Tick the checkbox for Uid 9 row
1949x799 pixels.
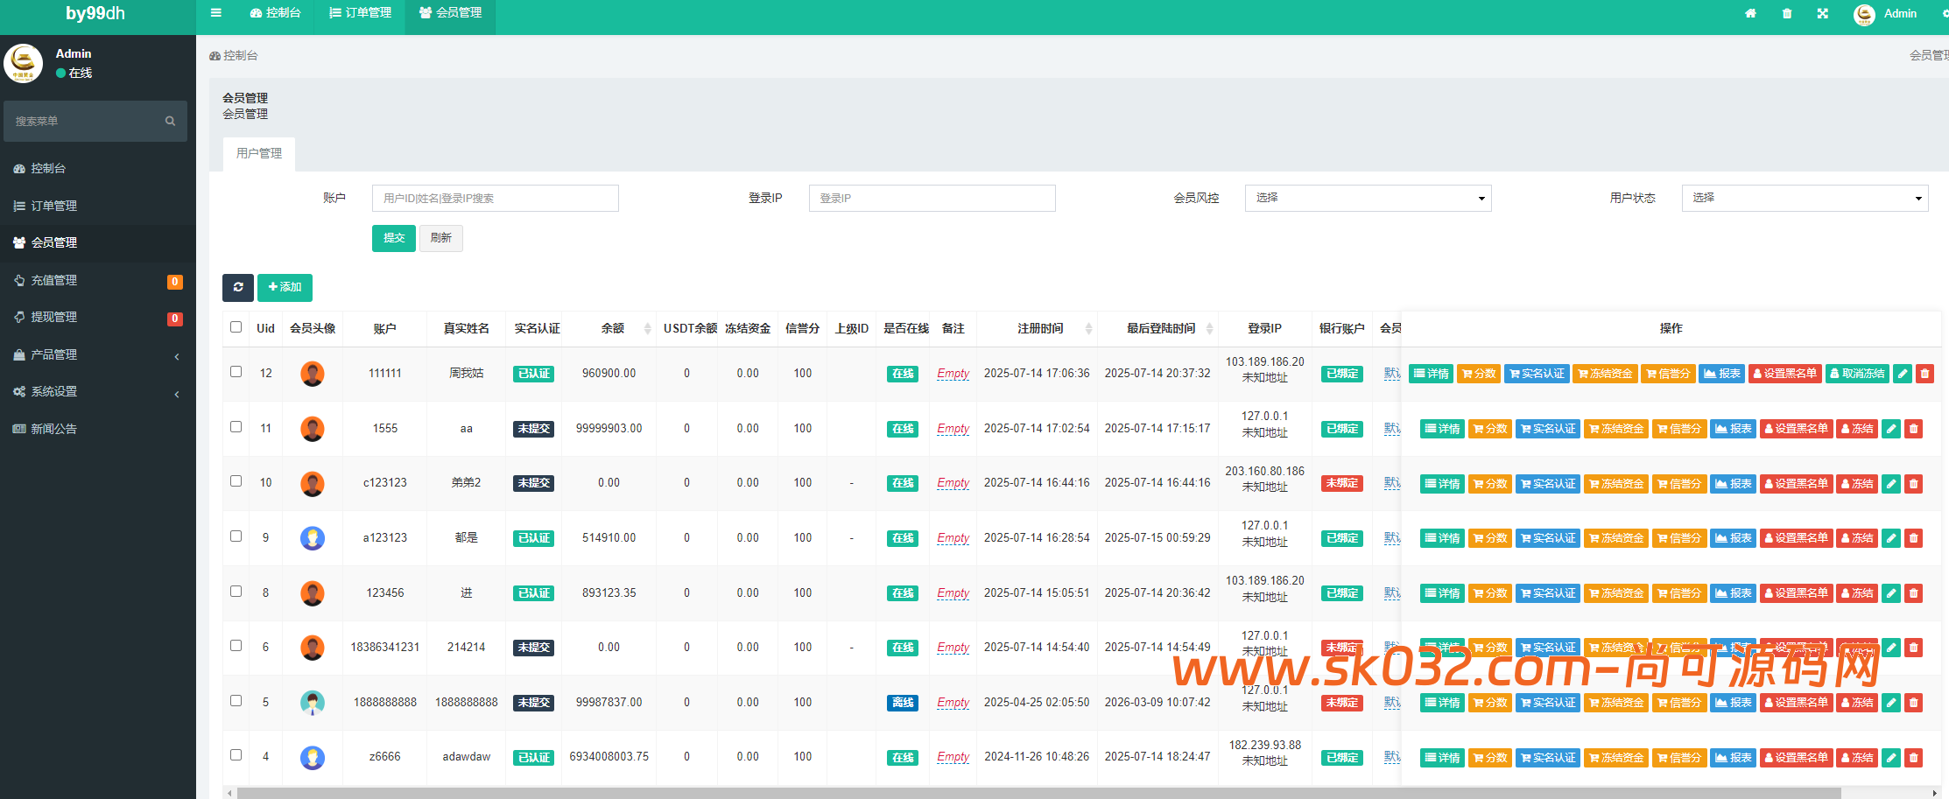[236, 536]
